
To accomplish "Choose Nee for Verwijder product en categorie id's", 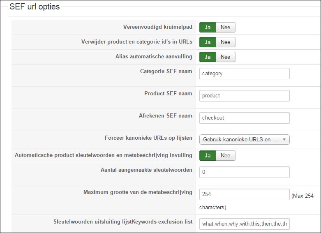I will pos(225,42).
